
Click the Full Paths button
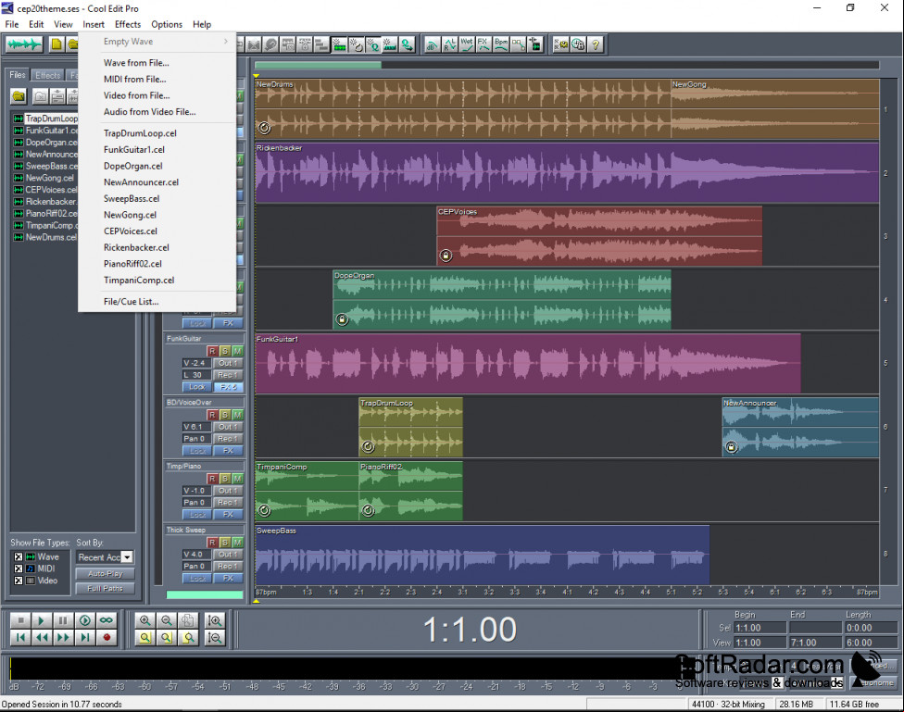tap(105, 589)
